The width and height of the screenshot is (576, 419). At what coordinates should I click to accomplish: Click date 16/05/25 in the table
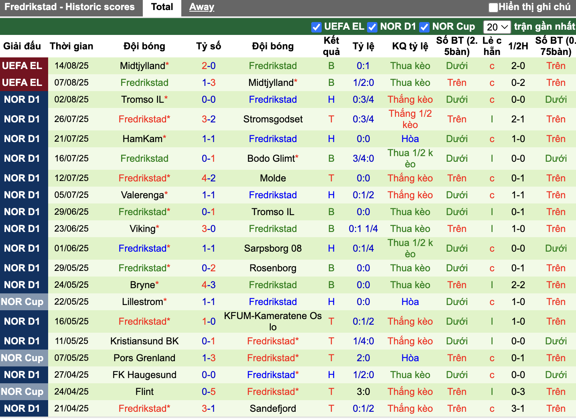(x=71, y=321)
